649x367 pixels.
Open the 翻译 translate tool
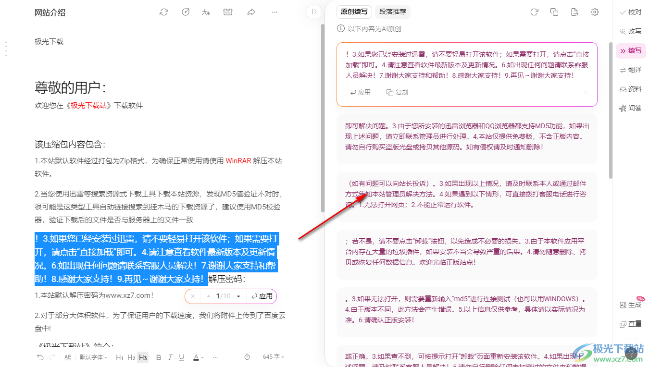(631, 70)
